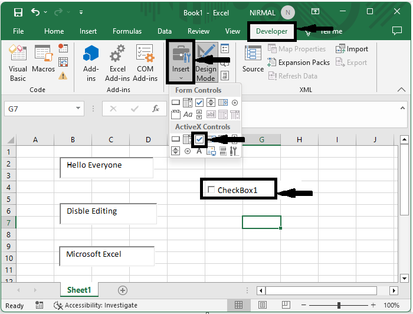This screenshot has width=413, height=314.
Task: Click Expansion Packs
Action: (299, 63)
